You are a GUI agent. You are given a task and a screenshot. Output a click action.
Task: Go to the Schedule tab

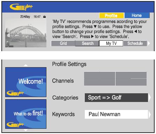(135, 44)
